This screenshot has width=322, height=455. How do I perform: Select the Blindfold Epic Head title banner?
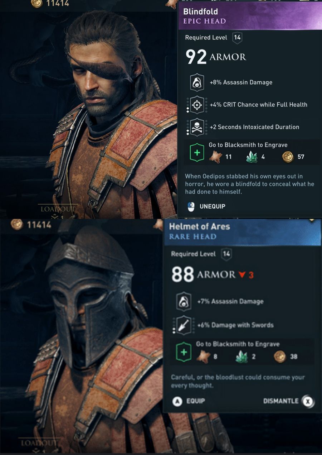pyautogui.click(x=250, y=16)
